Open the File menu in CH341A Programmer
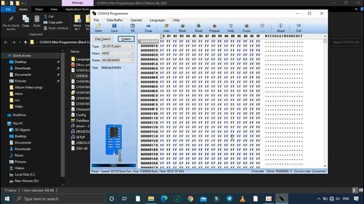Screen dimensions: 364x204 (x=96, y=20)
